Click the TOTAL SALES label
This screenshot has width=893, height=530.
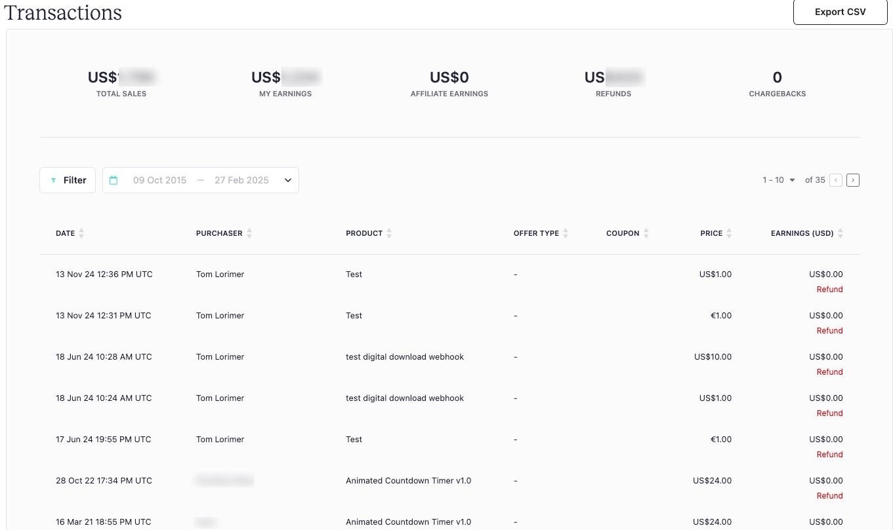click(x=121, y=94)
